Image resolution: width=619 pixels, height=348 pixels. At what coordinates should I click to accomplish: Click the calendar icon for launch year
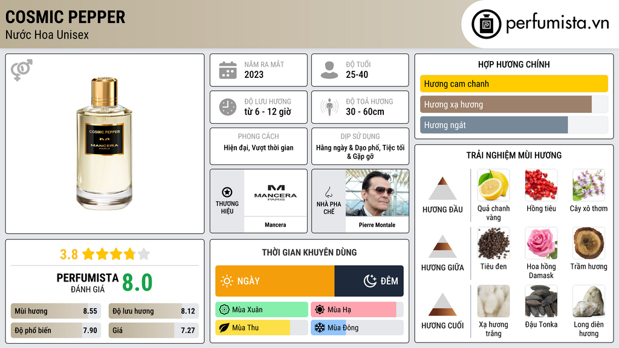tap(228, 70)
